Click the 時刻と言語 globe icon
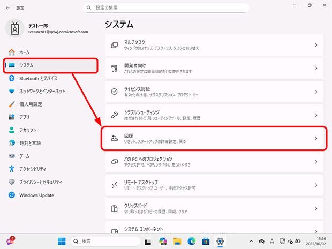 point(12,143)
